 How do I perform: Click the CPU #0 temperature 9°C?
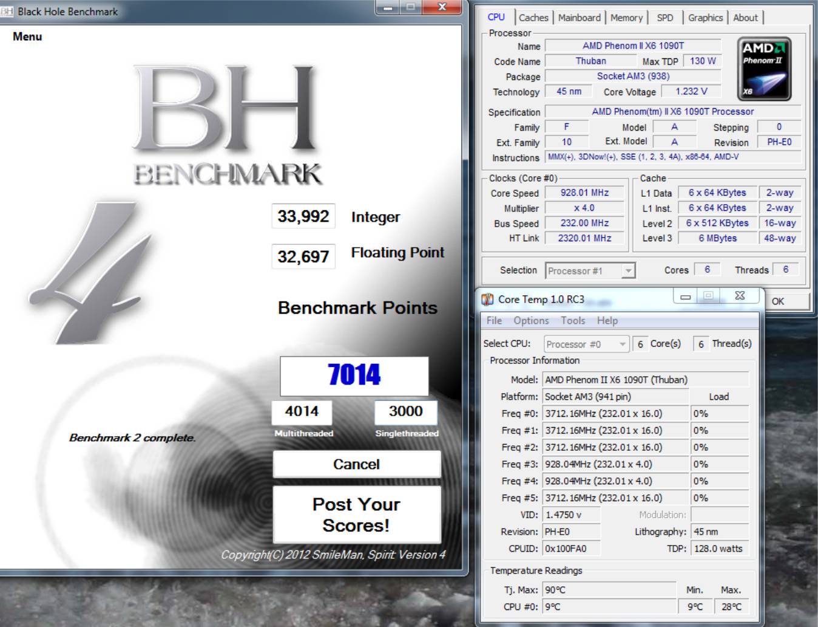point(609,607)
